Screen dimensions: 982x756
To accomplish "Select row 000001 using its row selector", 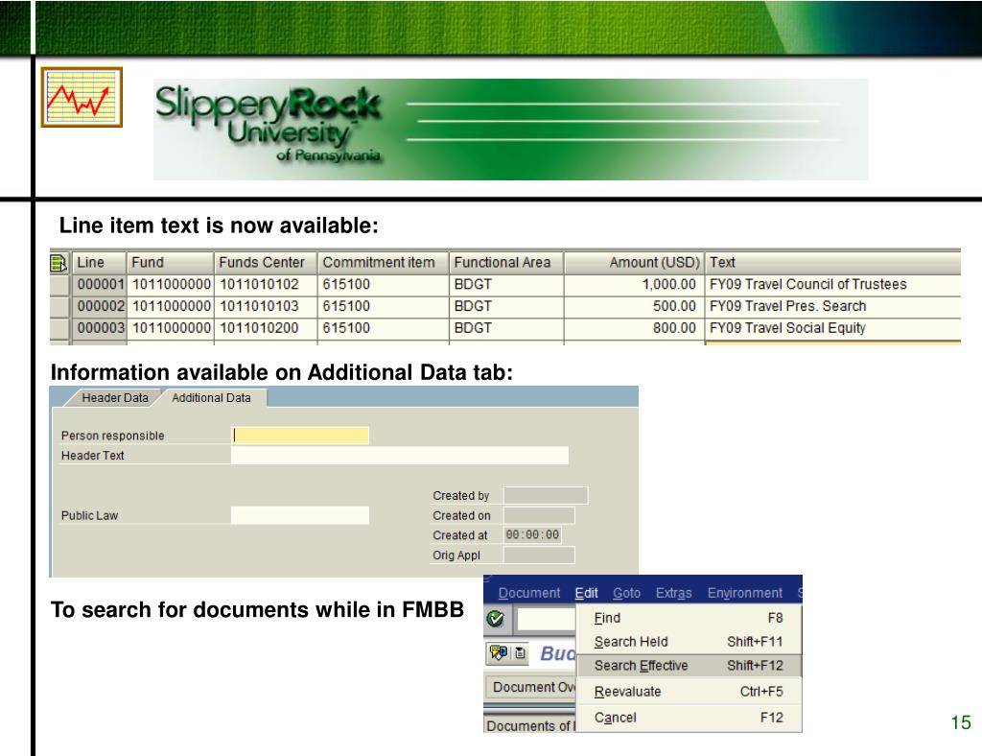I will click(60, 284).
